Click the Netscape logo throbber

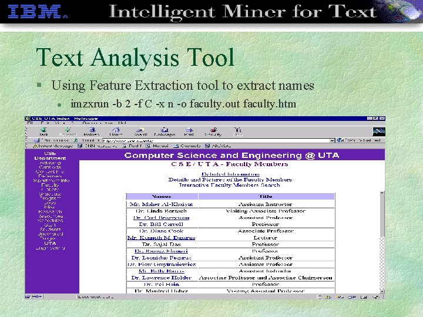coord(378,132)
